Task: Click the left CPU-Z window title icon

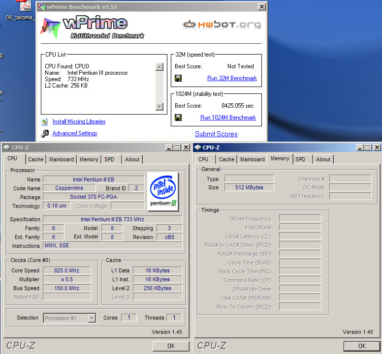Action: pyautogui.click(x=7, y=147)
